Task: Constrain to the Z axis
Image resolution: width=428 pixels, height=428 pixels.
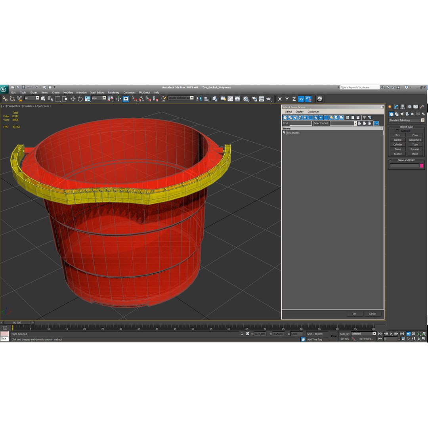Action: coord(294,99)
